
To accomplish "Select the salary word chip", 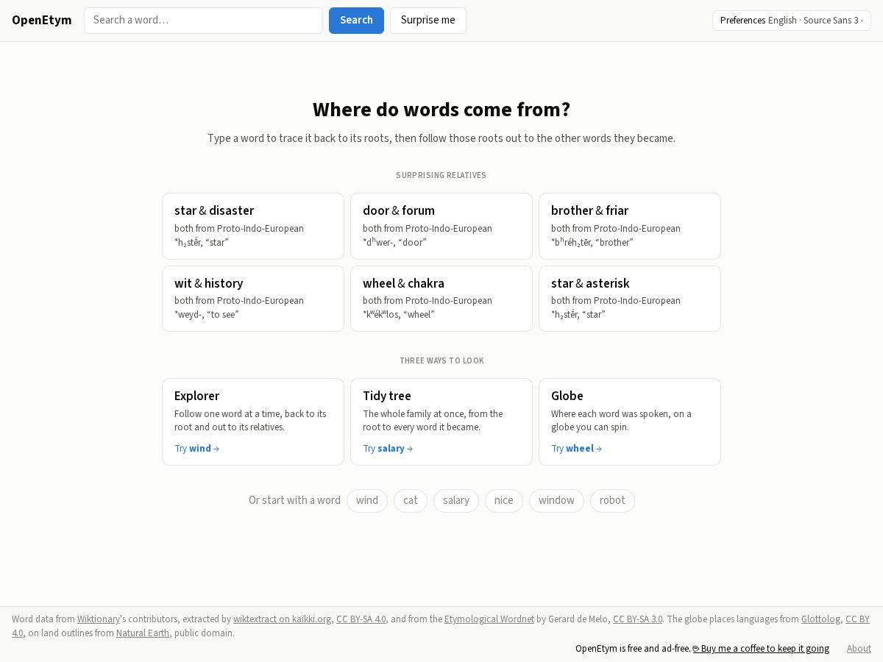I will [456, 501].
